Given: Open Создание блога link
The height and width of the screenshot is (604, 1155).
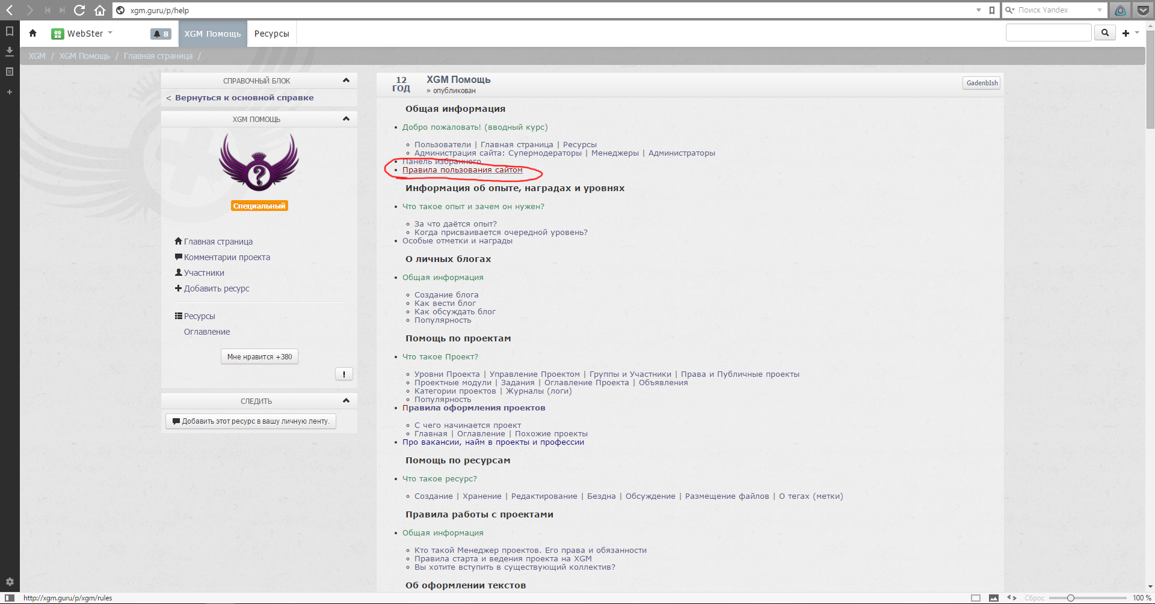Looking at the screenshot, I should pyautogui.click(x=446, y=295).
